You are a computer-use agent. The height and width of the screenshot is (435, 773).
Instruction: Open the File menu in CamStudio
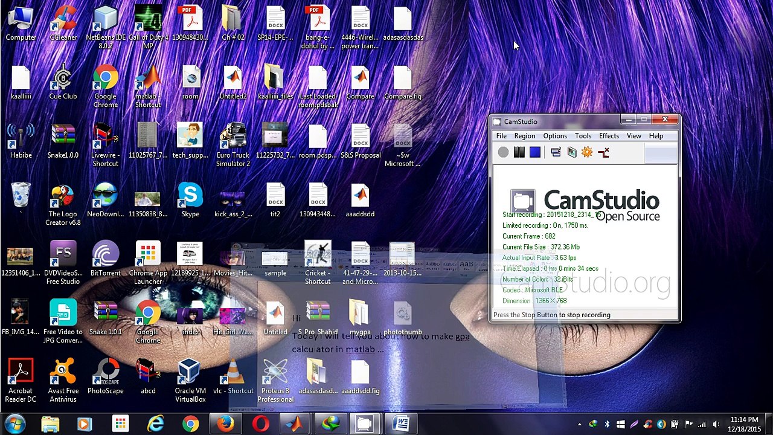click(501, 136)
